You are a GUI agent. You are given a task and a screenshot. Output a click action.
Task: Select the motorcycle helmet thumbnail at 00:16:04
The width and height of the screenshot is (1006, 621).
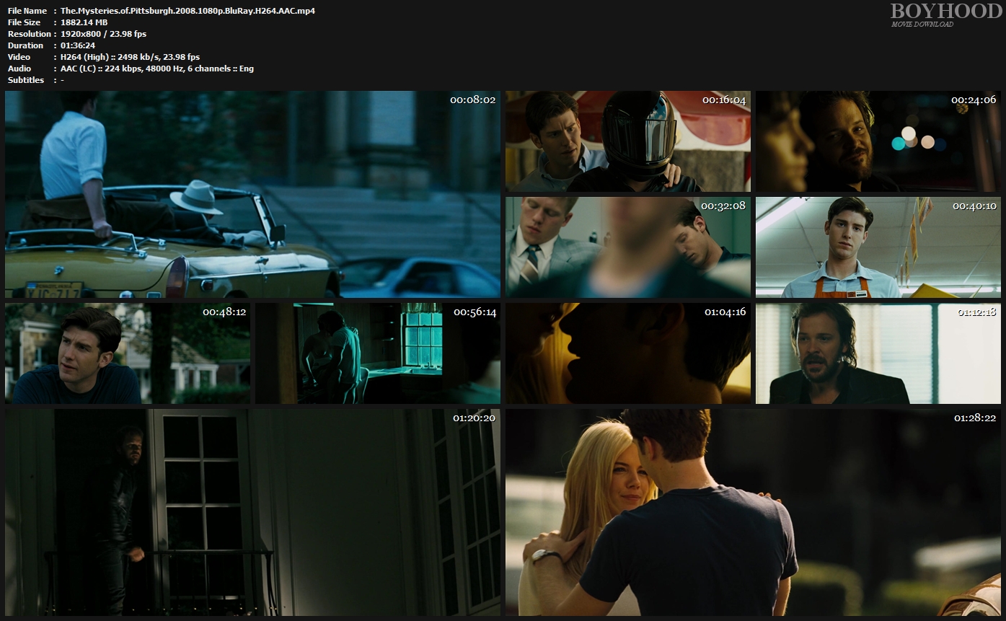click(x=627, y=141)
